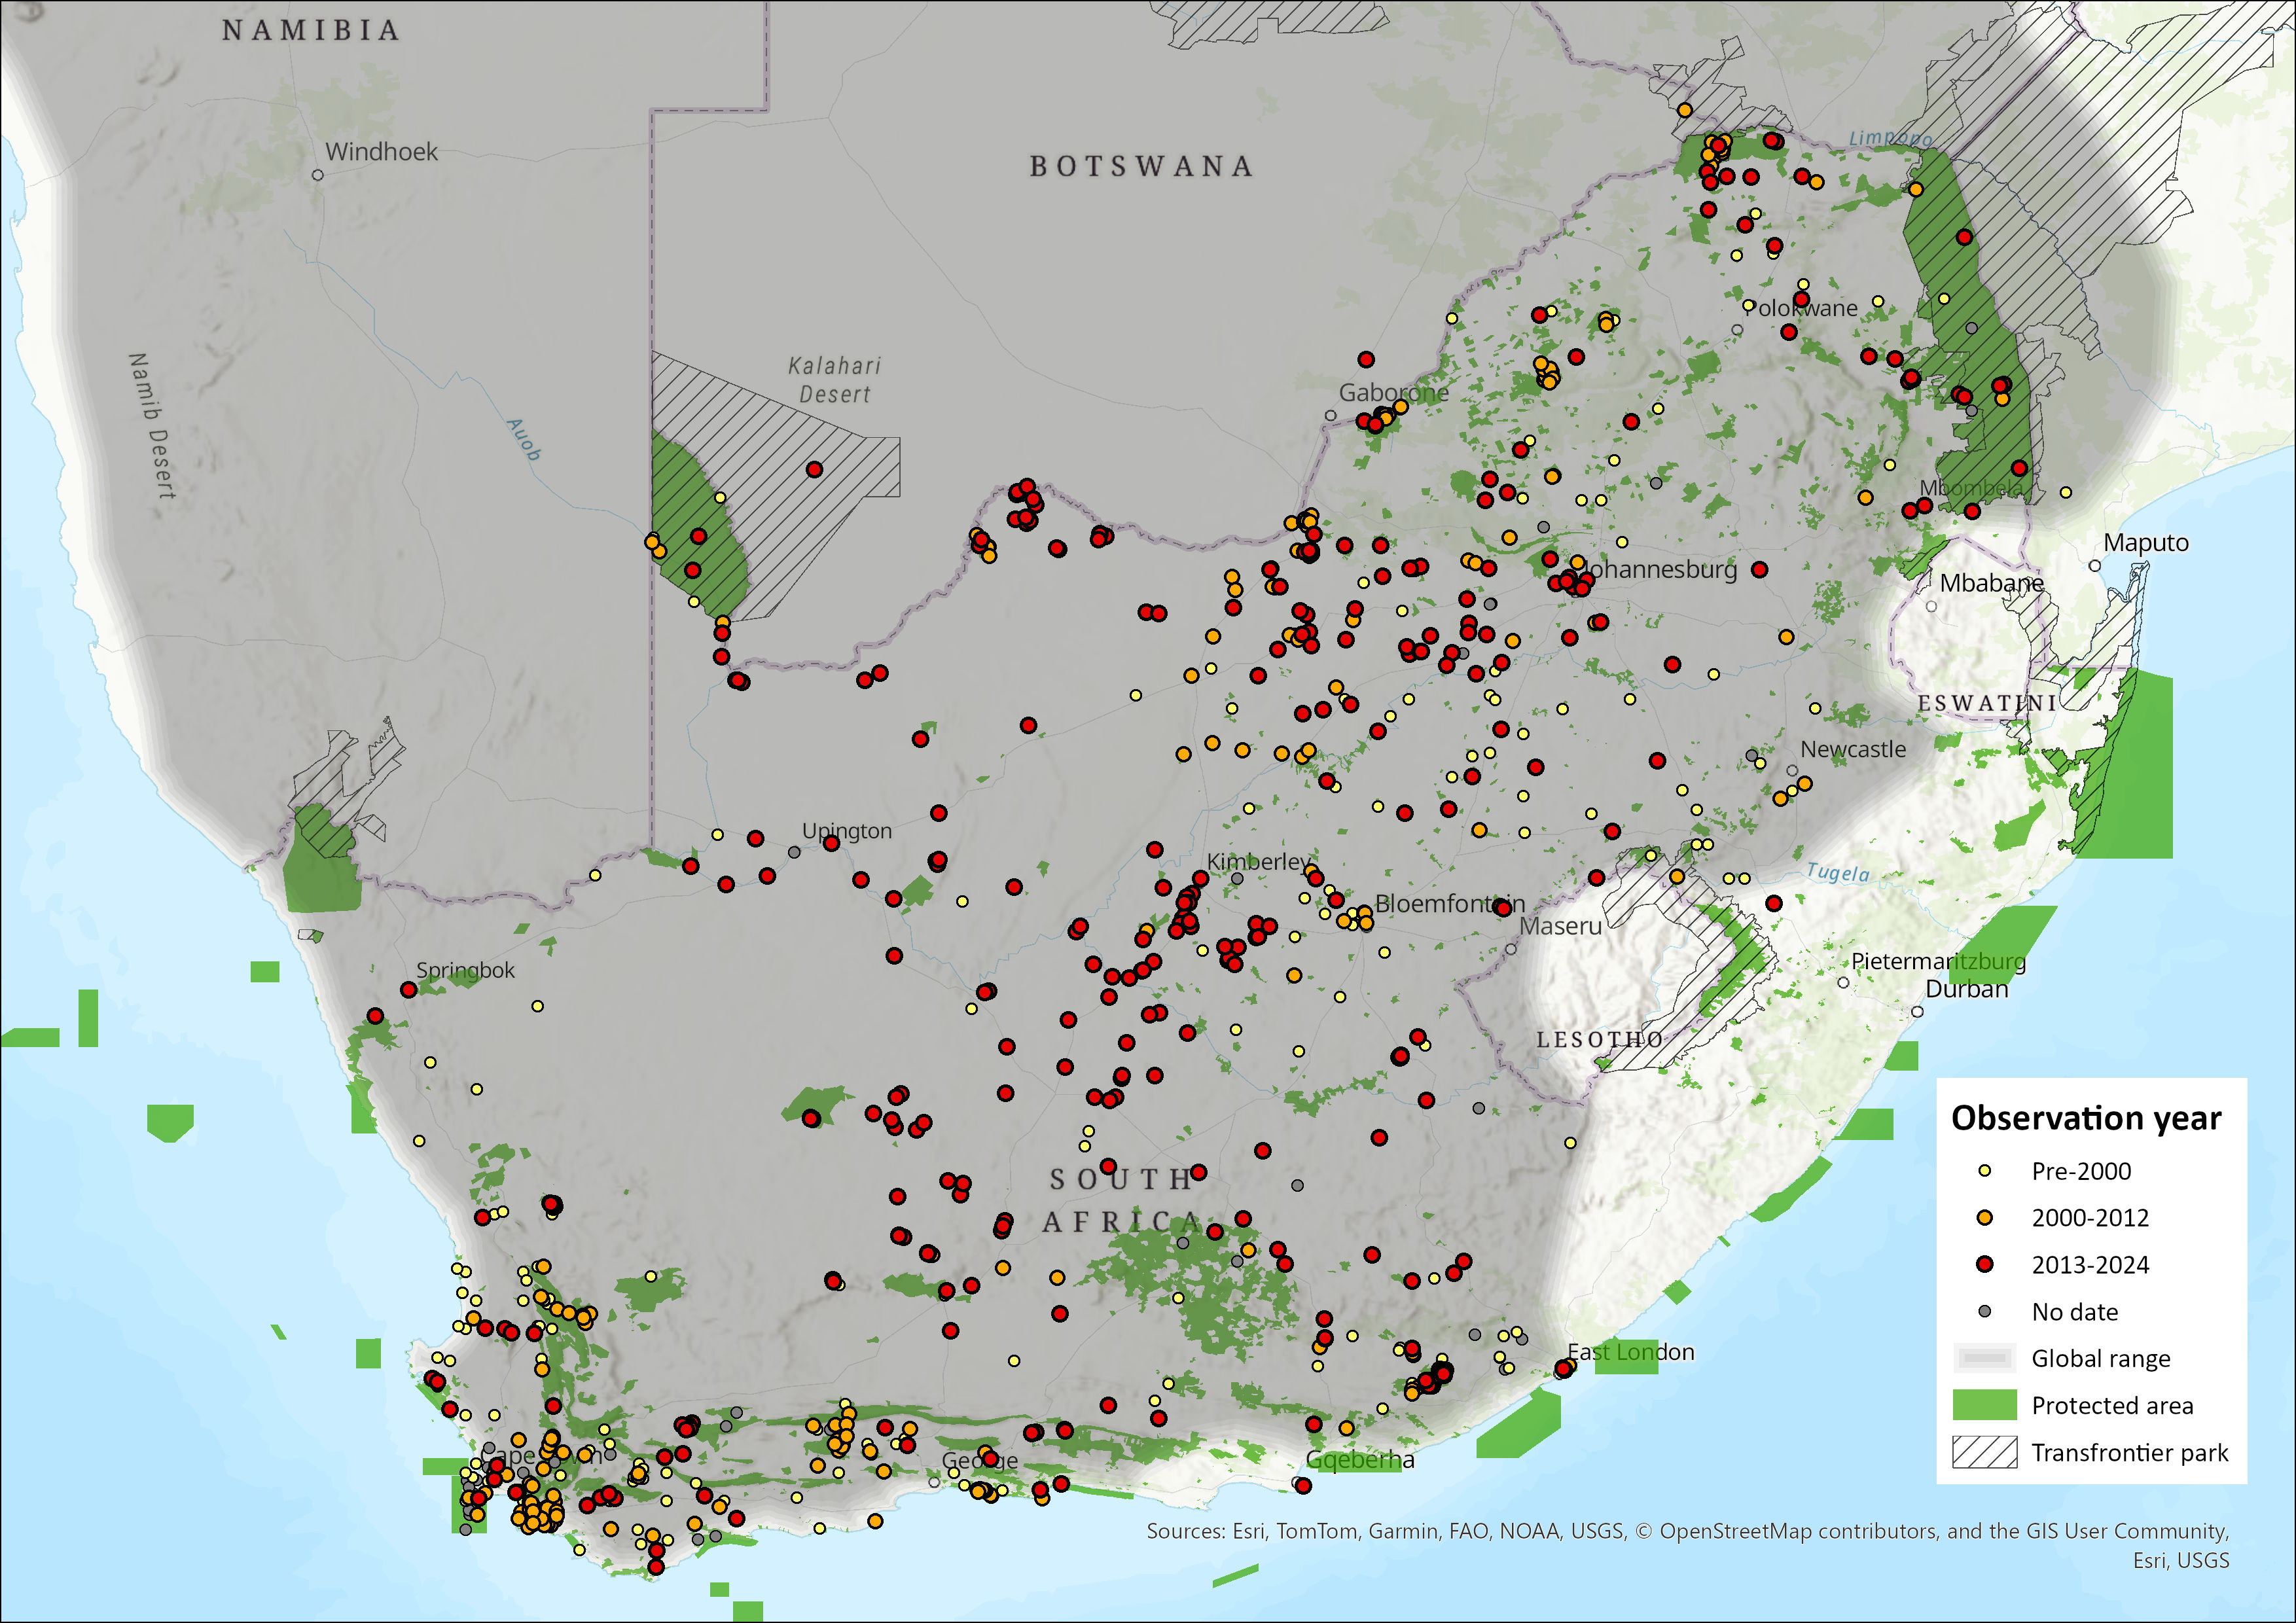Click the Johannesburg city label

1665,570
